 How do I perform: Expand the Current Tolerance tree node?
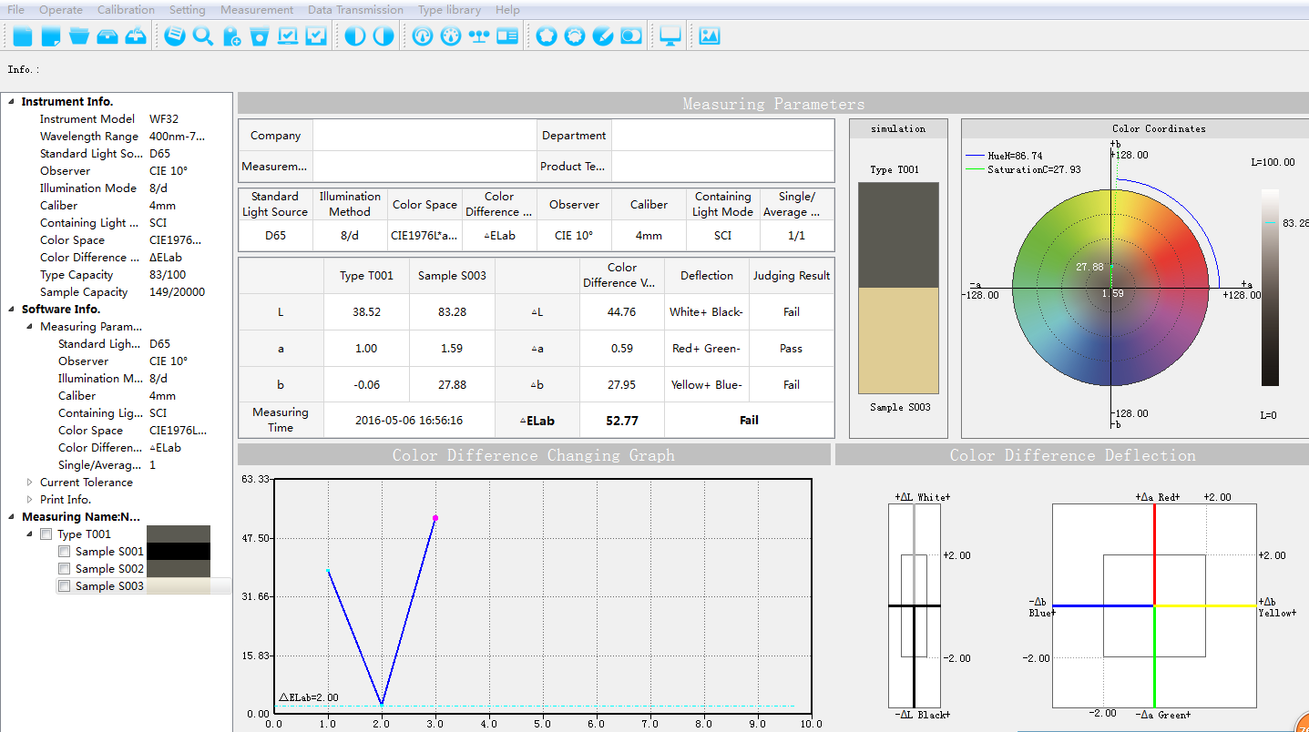pos(30,483)
